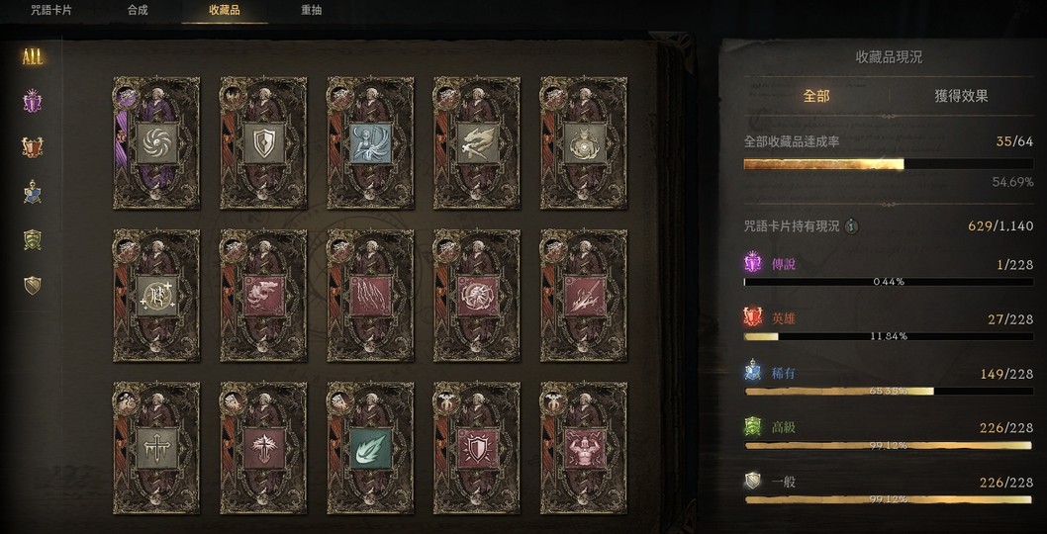Open the claw slash card
The image size is (1047, 534).
370,296
